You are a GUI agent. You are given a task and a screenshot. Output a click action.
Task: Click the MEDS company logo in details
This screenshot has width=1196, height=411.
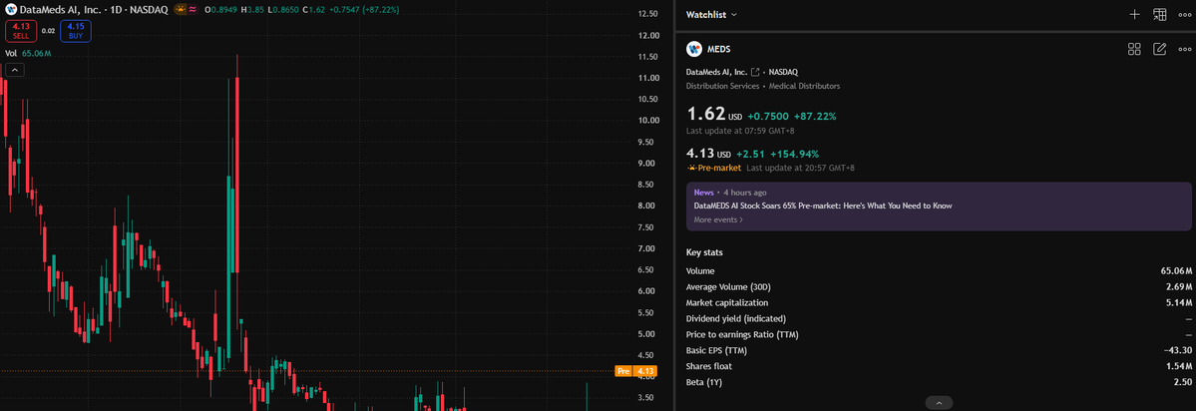coord(694,49)
